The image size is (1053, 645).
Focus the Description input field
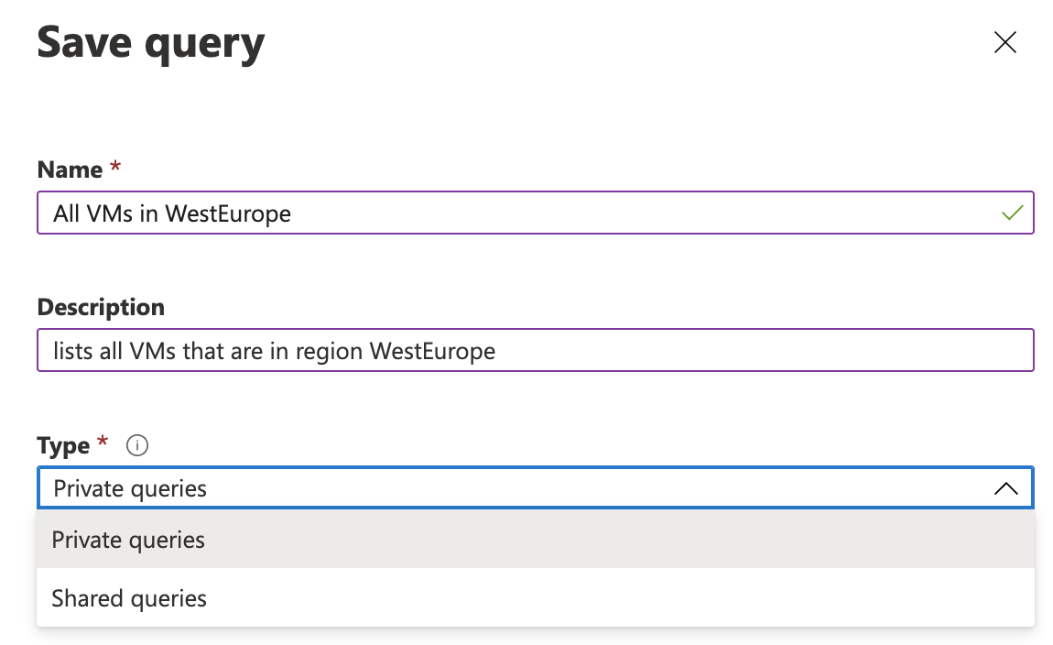[x=536, y=350]
